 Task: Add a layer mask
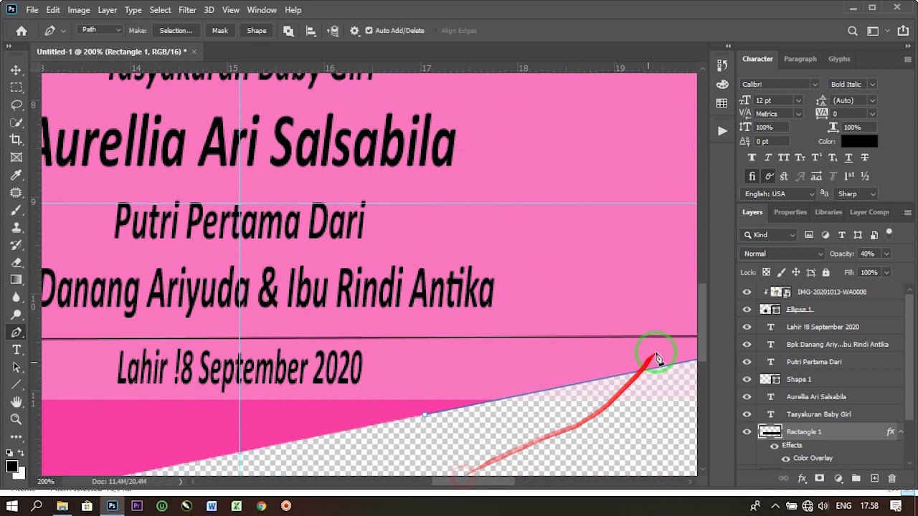point(820,478)
